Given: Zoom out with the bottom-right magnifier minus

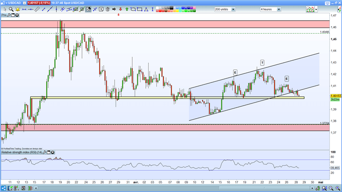Looking at the screenshot, I should click(331, 188).
